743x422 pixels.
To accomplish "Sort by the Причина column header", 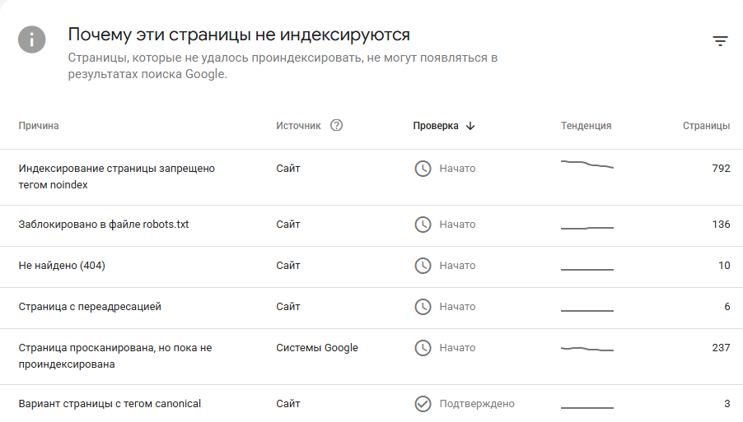I will (x=39, y=126).
